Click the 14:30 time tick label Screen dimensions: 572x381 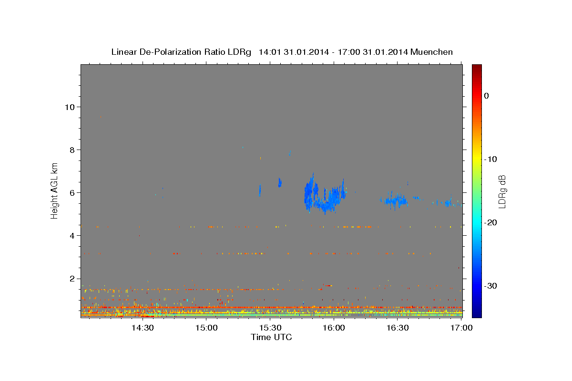click(x=143, y=328)
